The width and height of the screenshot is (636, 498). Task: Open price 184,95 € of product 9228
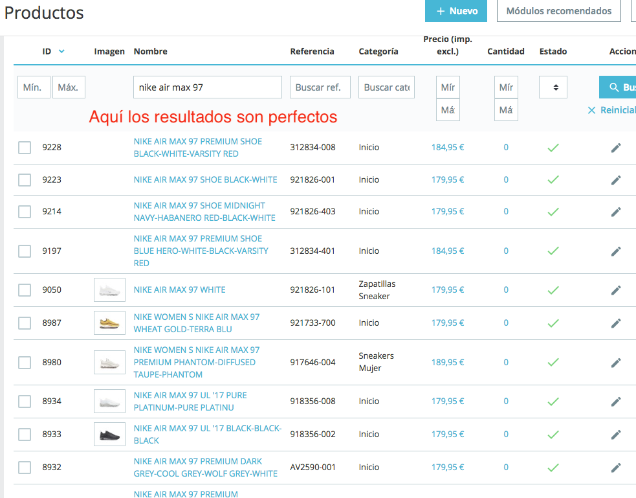pos(448,148)
